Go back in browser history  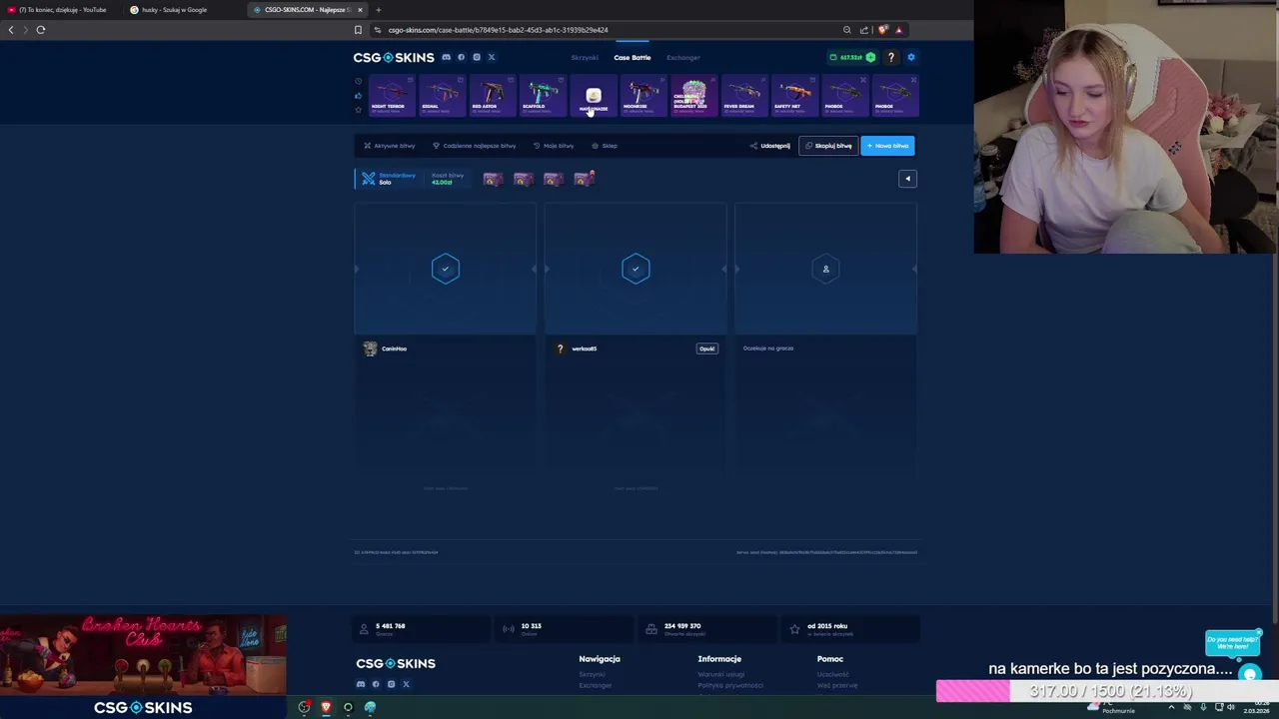tap(11, 30)
